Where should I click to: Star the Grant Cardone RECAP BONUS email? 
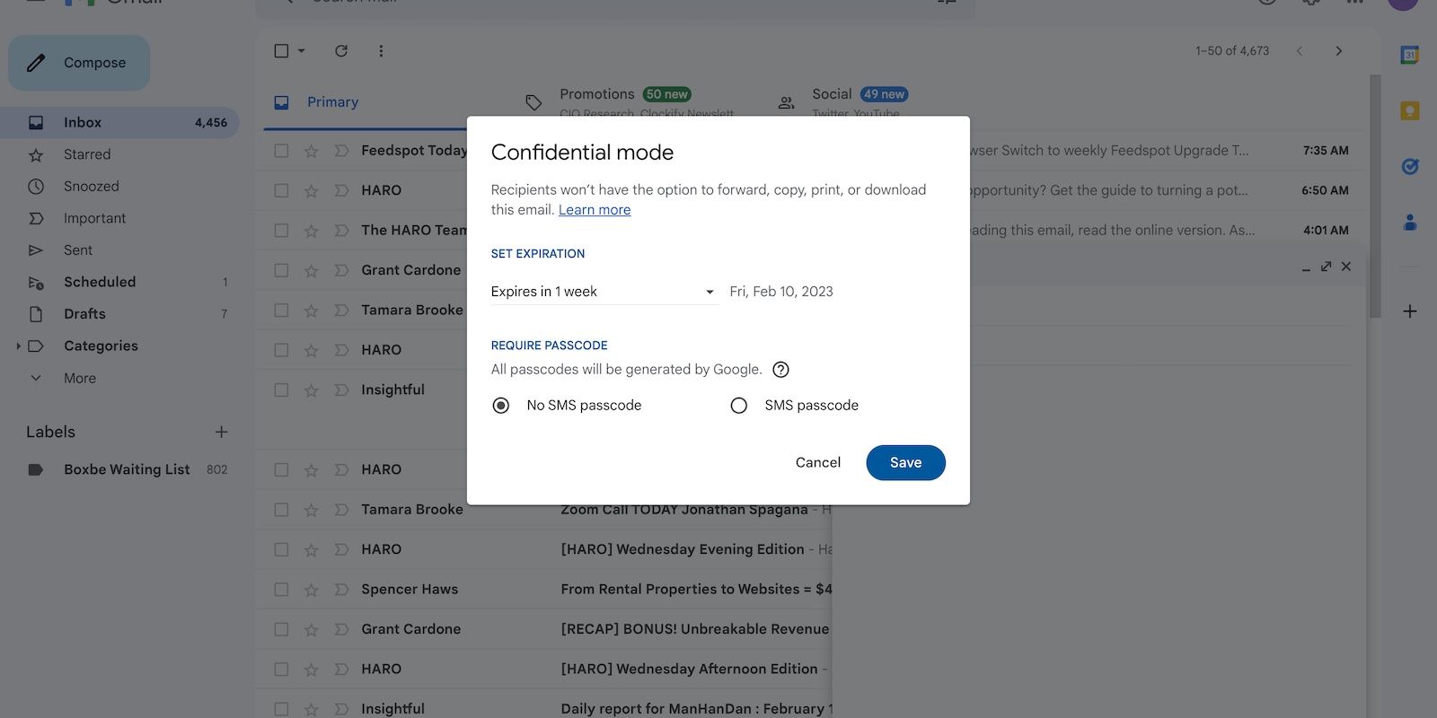click(x=311, y=629)
